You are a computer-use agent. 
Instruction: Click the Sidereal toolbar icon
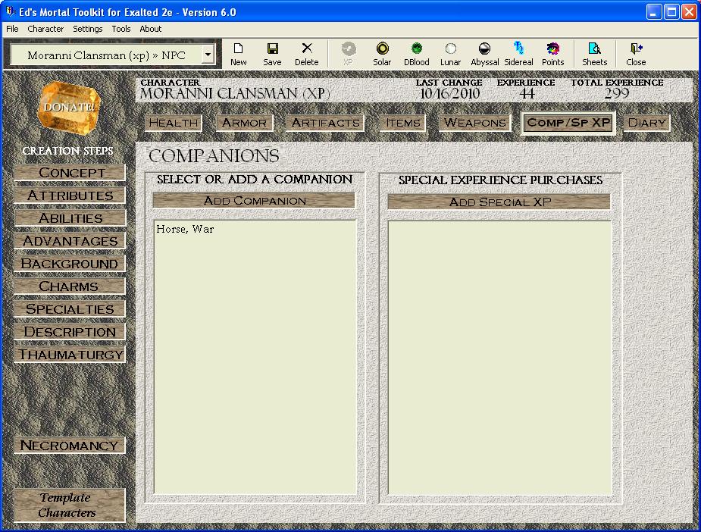[x=518, y=54]
